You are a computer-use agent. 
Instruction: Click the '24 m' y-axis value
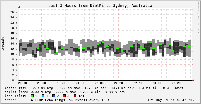14,17
